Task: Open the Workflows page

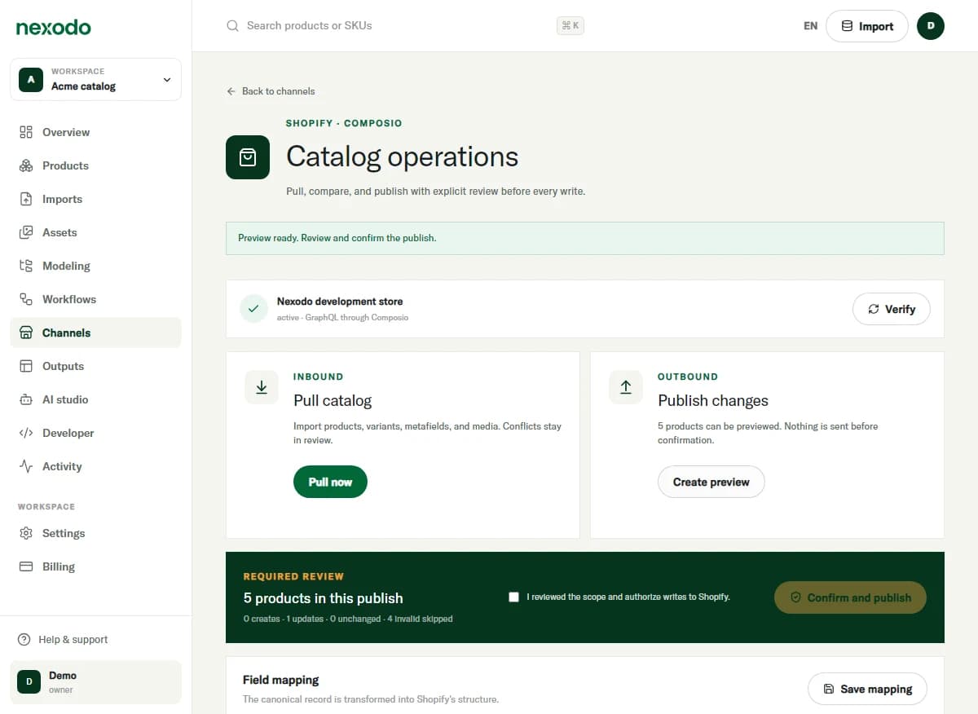Action: coord(95,299)
